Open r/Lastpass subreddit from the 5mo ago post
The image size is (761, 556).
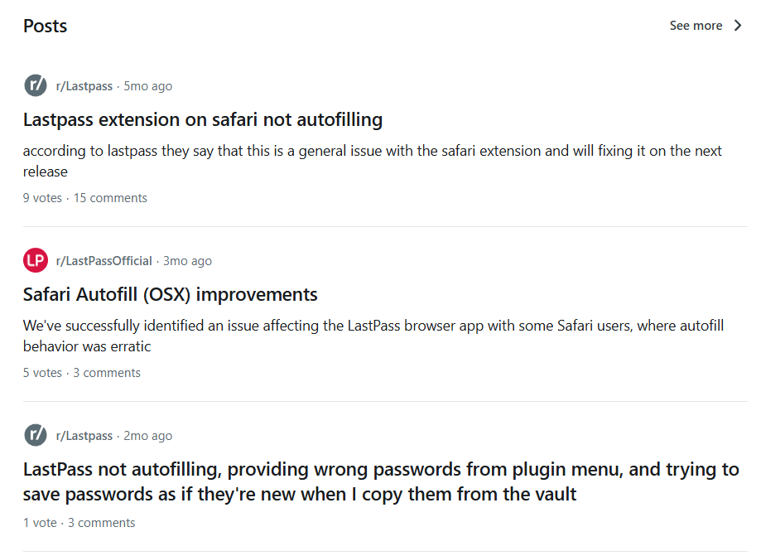pos(84,86)
